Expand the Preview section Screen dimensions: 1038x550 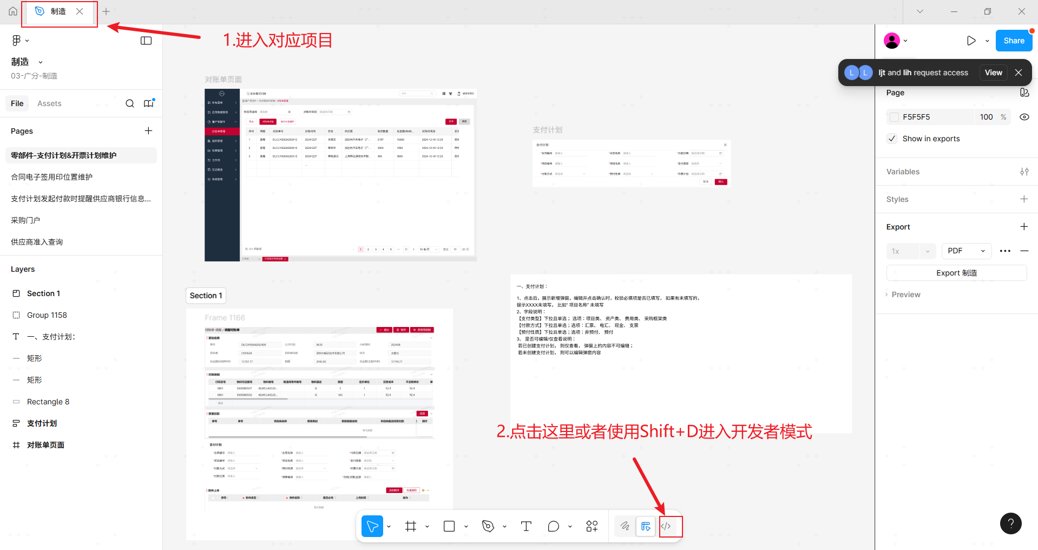tap(905, 294)
